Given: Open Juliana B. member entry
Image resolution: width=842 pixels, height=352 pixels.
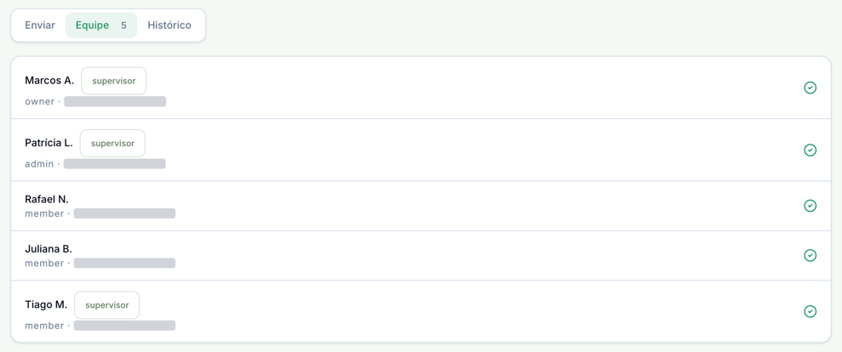Looking at the screenshot, I should click(421, 255).
